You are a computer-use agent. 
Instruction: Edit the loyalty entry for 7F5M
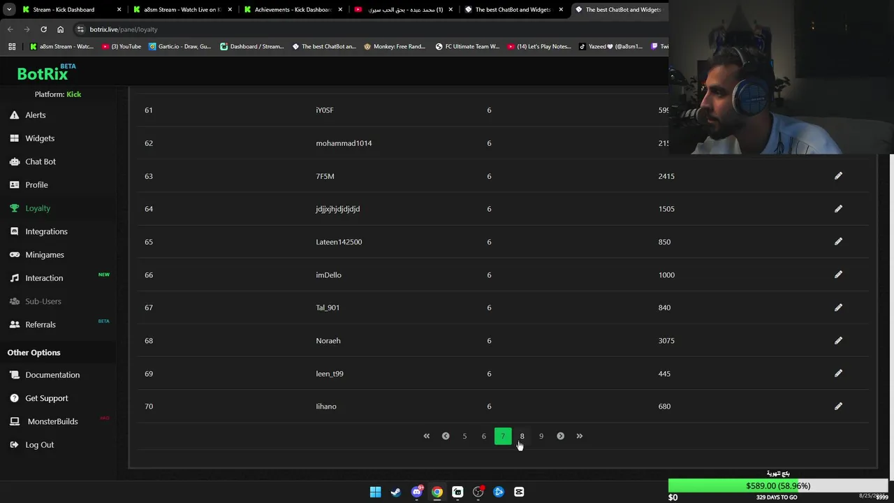tap(838, 176)
